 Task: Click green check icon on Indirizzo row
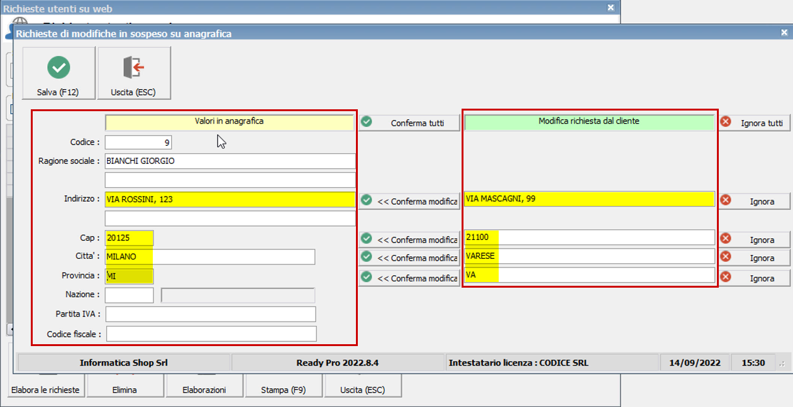[367, 200]
